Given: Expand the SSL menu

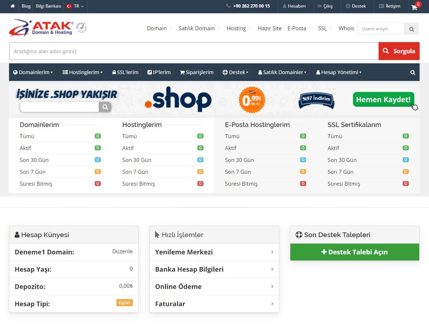Looking at the screenshot, I should point(325,28).
